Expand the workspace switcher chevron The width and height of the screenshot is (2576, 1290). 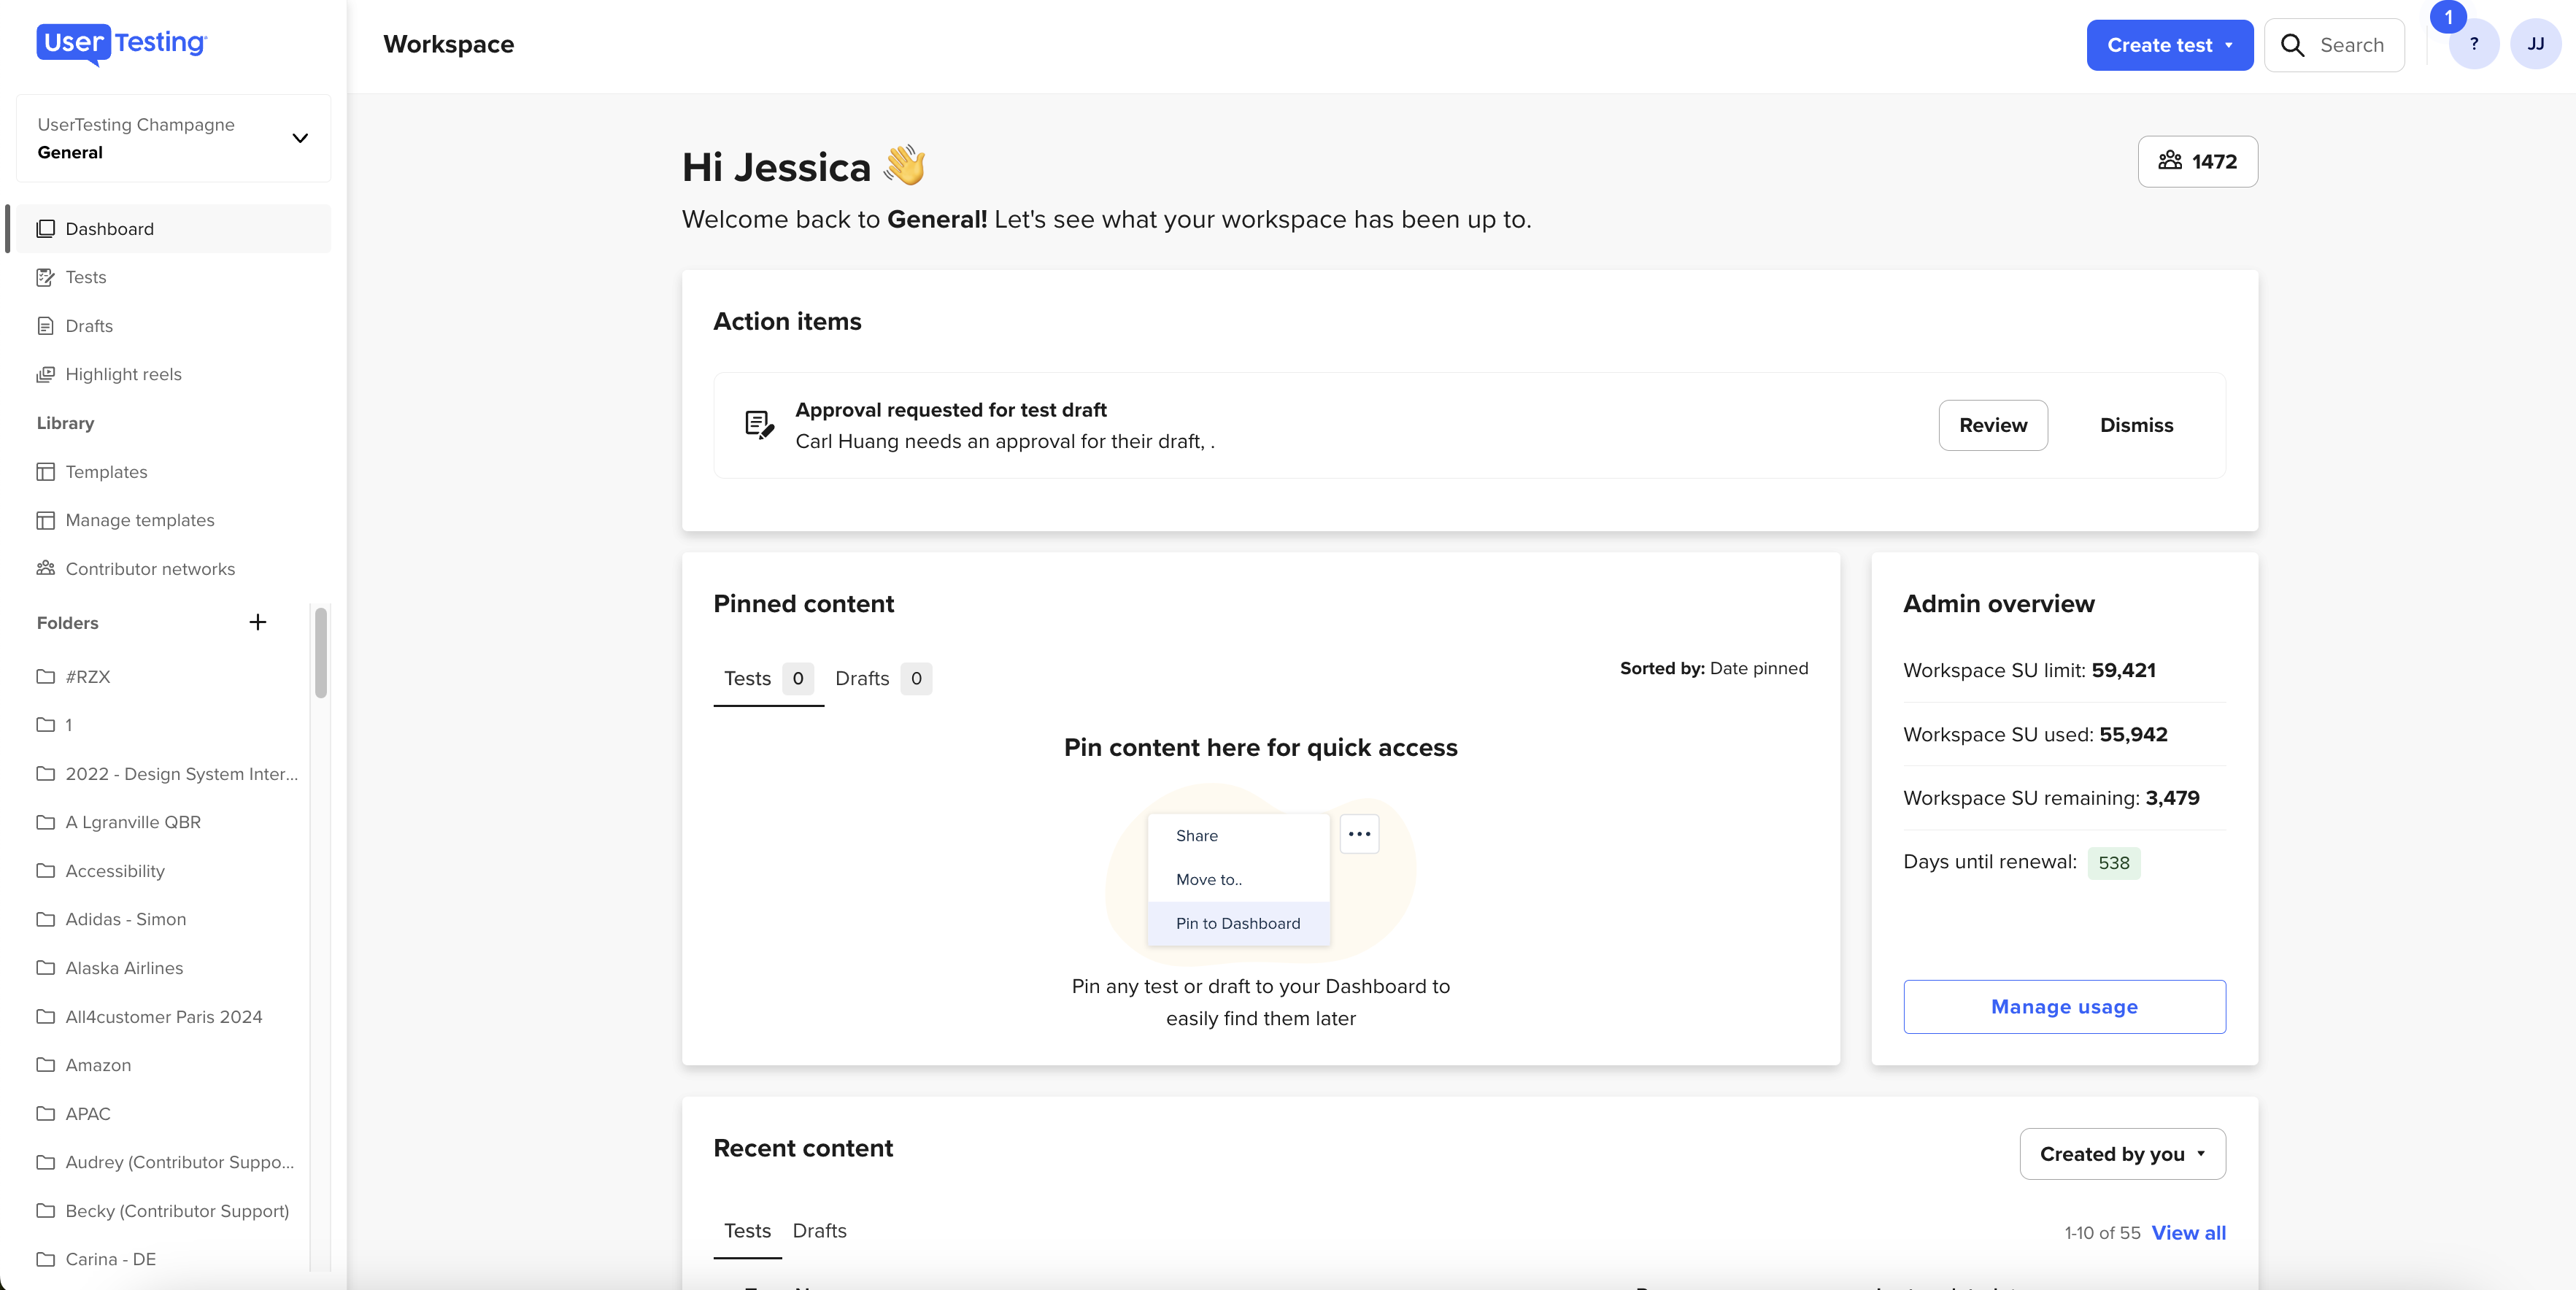coord(299,138)
